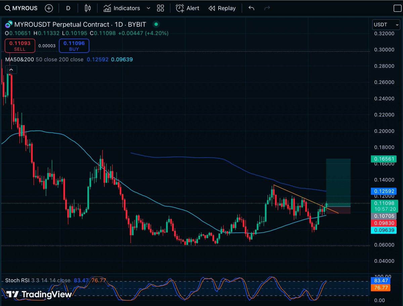Add a symbol with the plus icon

coord(49,8)
